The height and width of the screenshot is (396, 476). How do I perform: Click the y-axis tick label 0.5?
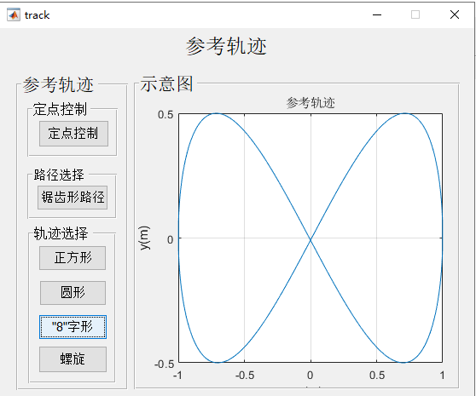(165, 115)
